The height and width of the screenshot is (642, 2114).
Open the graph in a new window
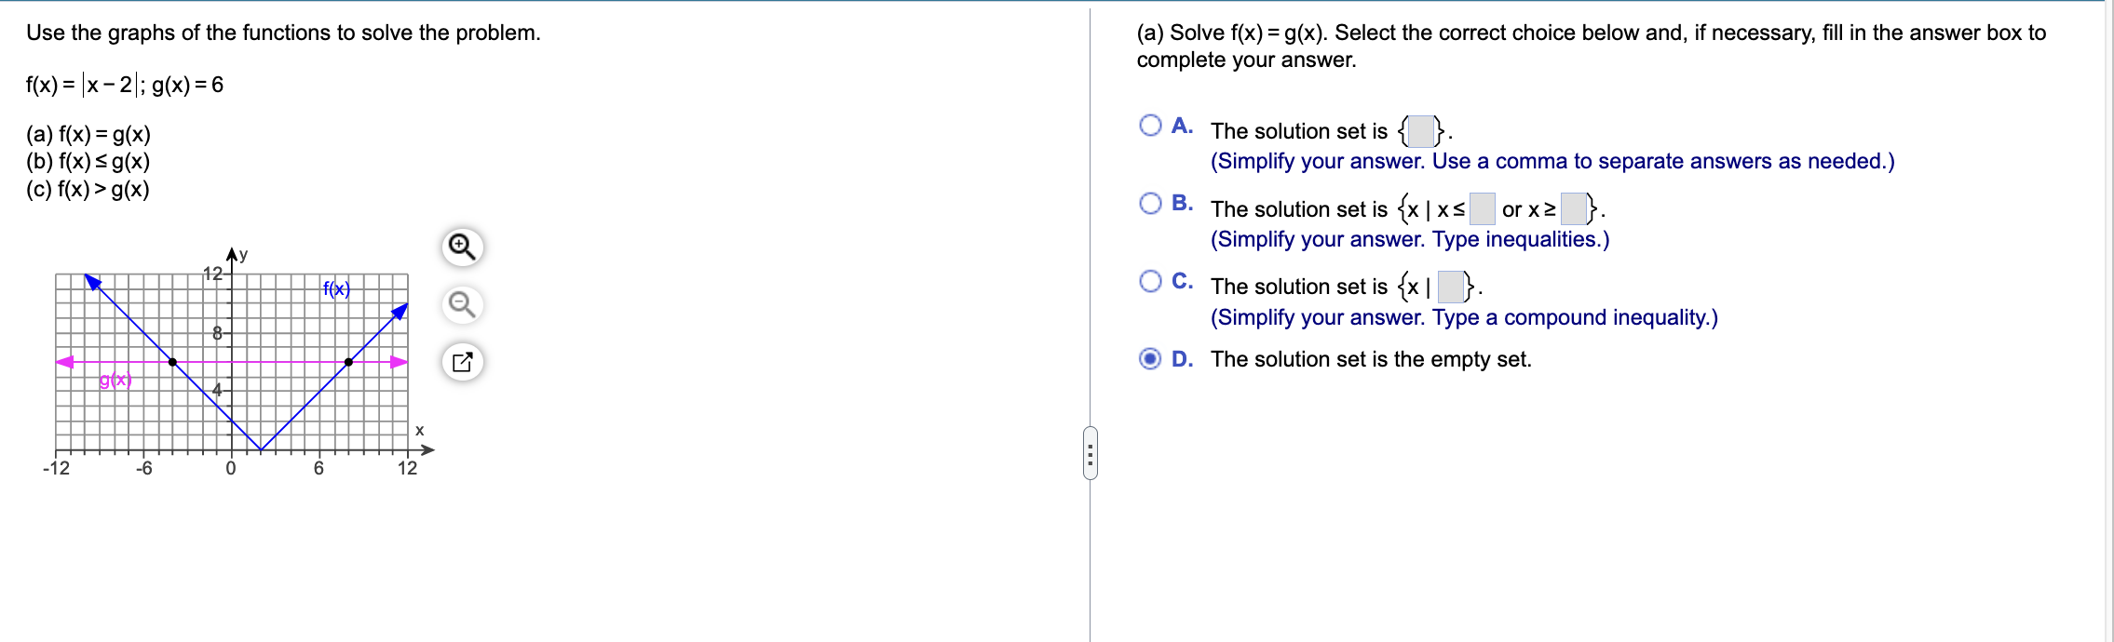461,361
